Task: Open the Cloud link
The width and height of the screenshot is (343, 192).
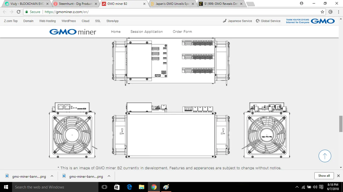Action: click(x=85, y=21)
